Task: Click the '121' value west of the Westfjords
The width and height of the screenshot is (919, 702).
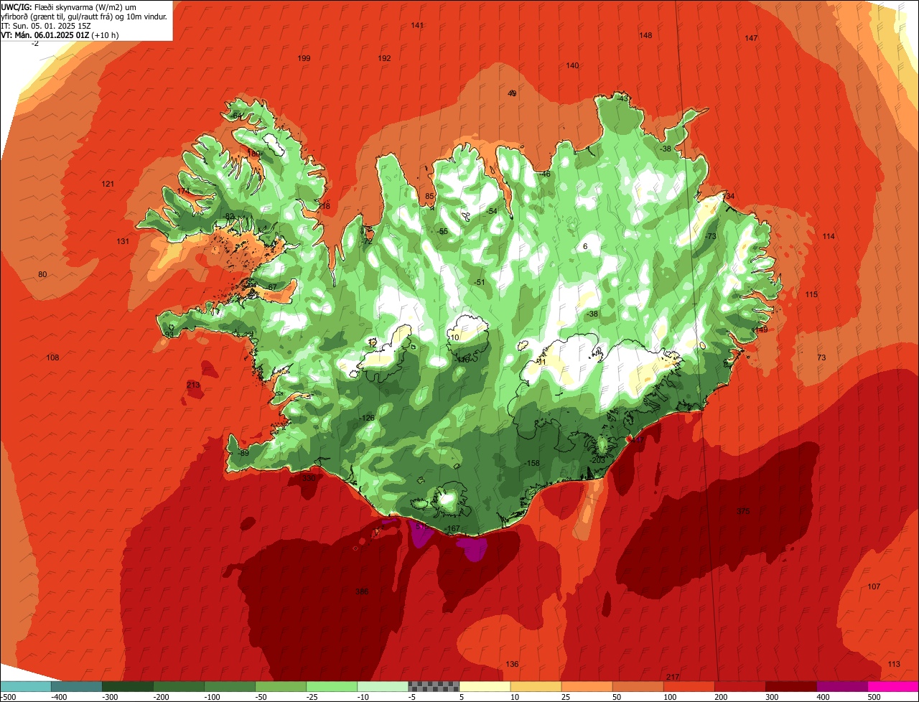Action: click(x=108, y=184)
